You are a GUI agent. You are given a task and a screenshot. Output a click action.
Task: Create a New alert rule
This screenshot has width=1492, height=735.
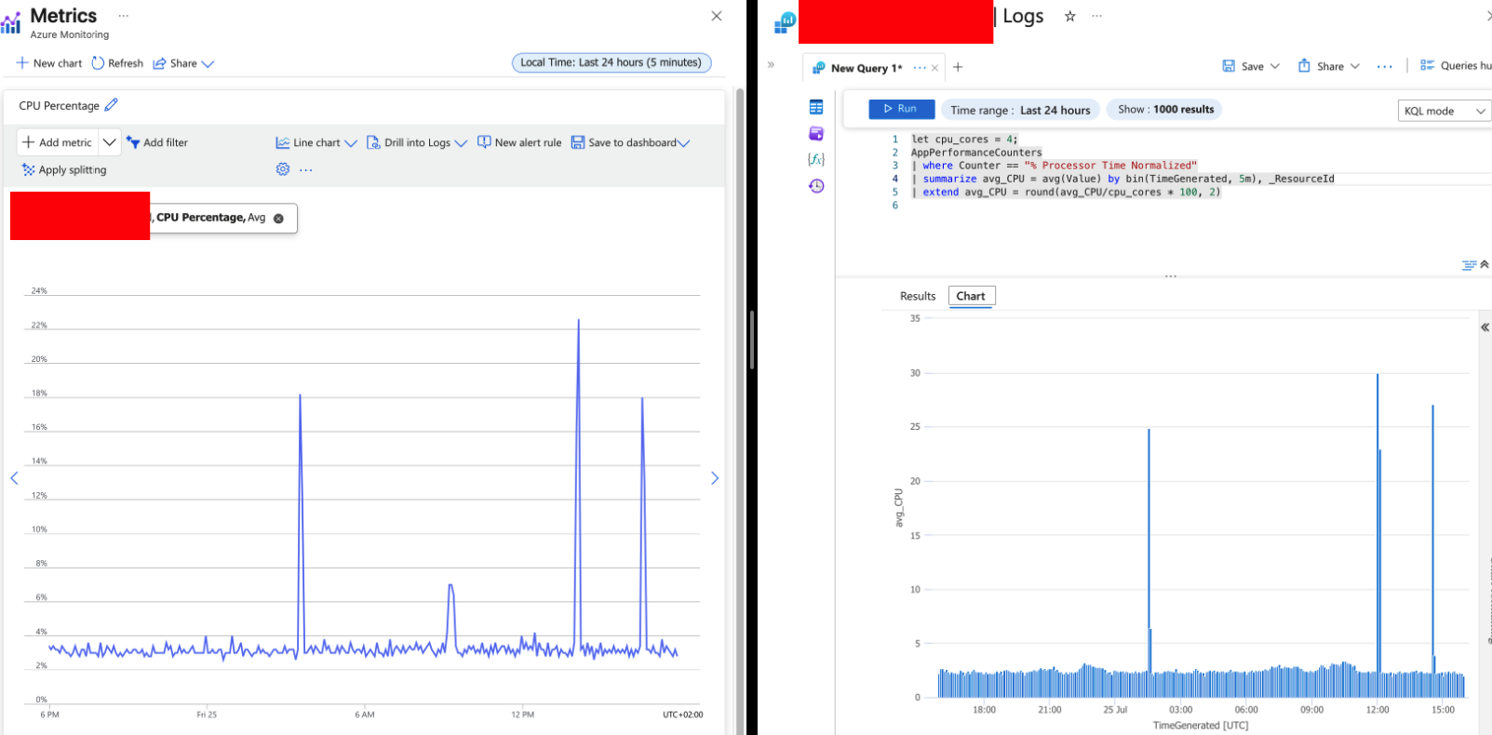pyautogui.click(x=519, y=142)
